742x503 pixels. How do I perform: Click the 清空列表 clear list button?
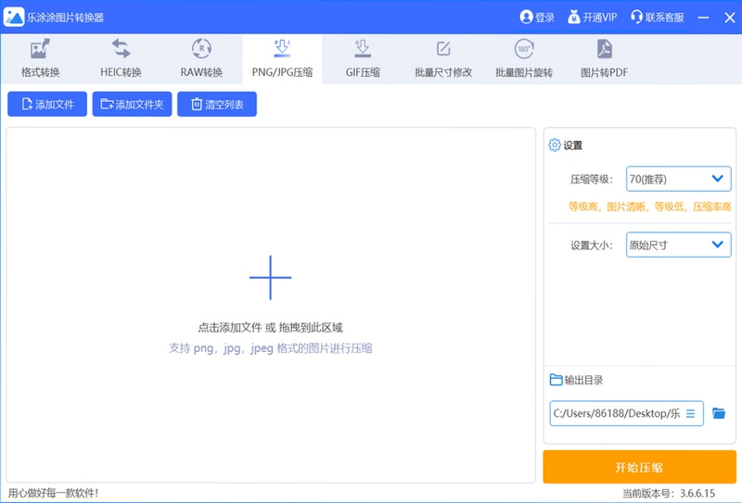click(217, 104)
